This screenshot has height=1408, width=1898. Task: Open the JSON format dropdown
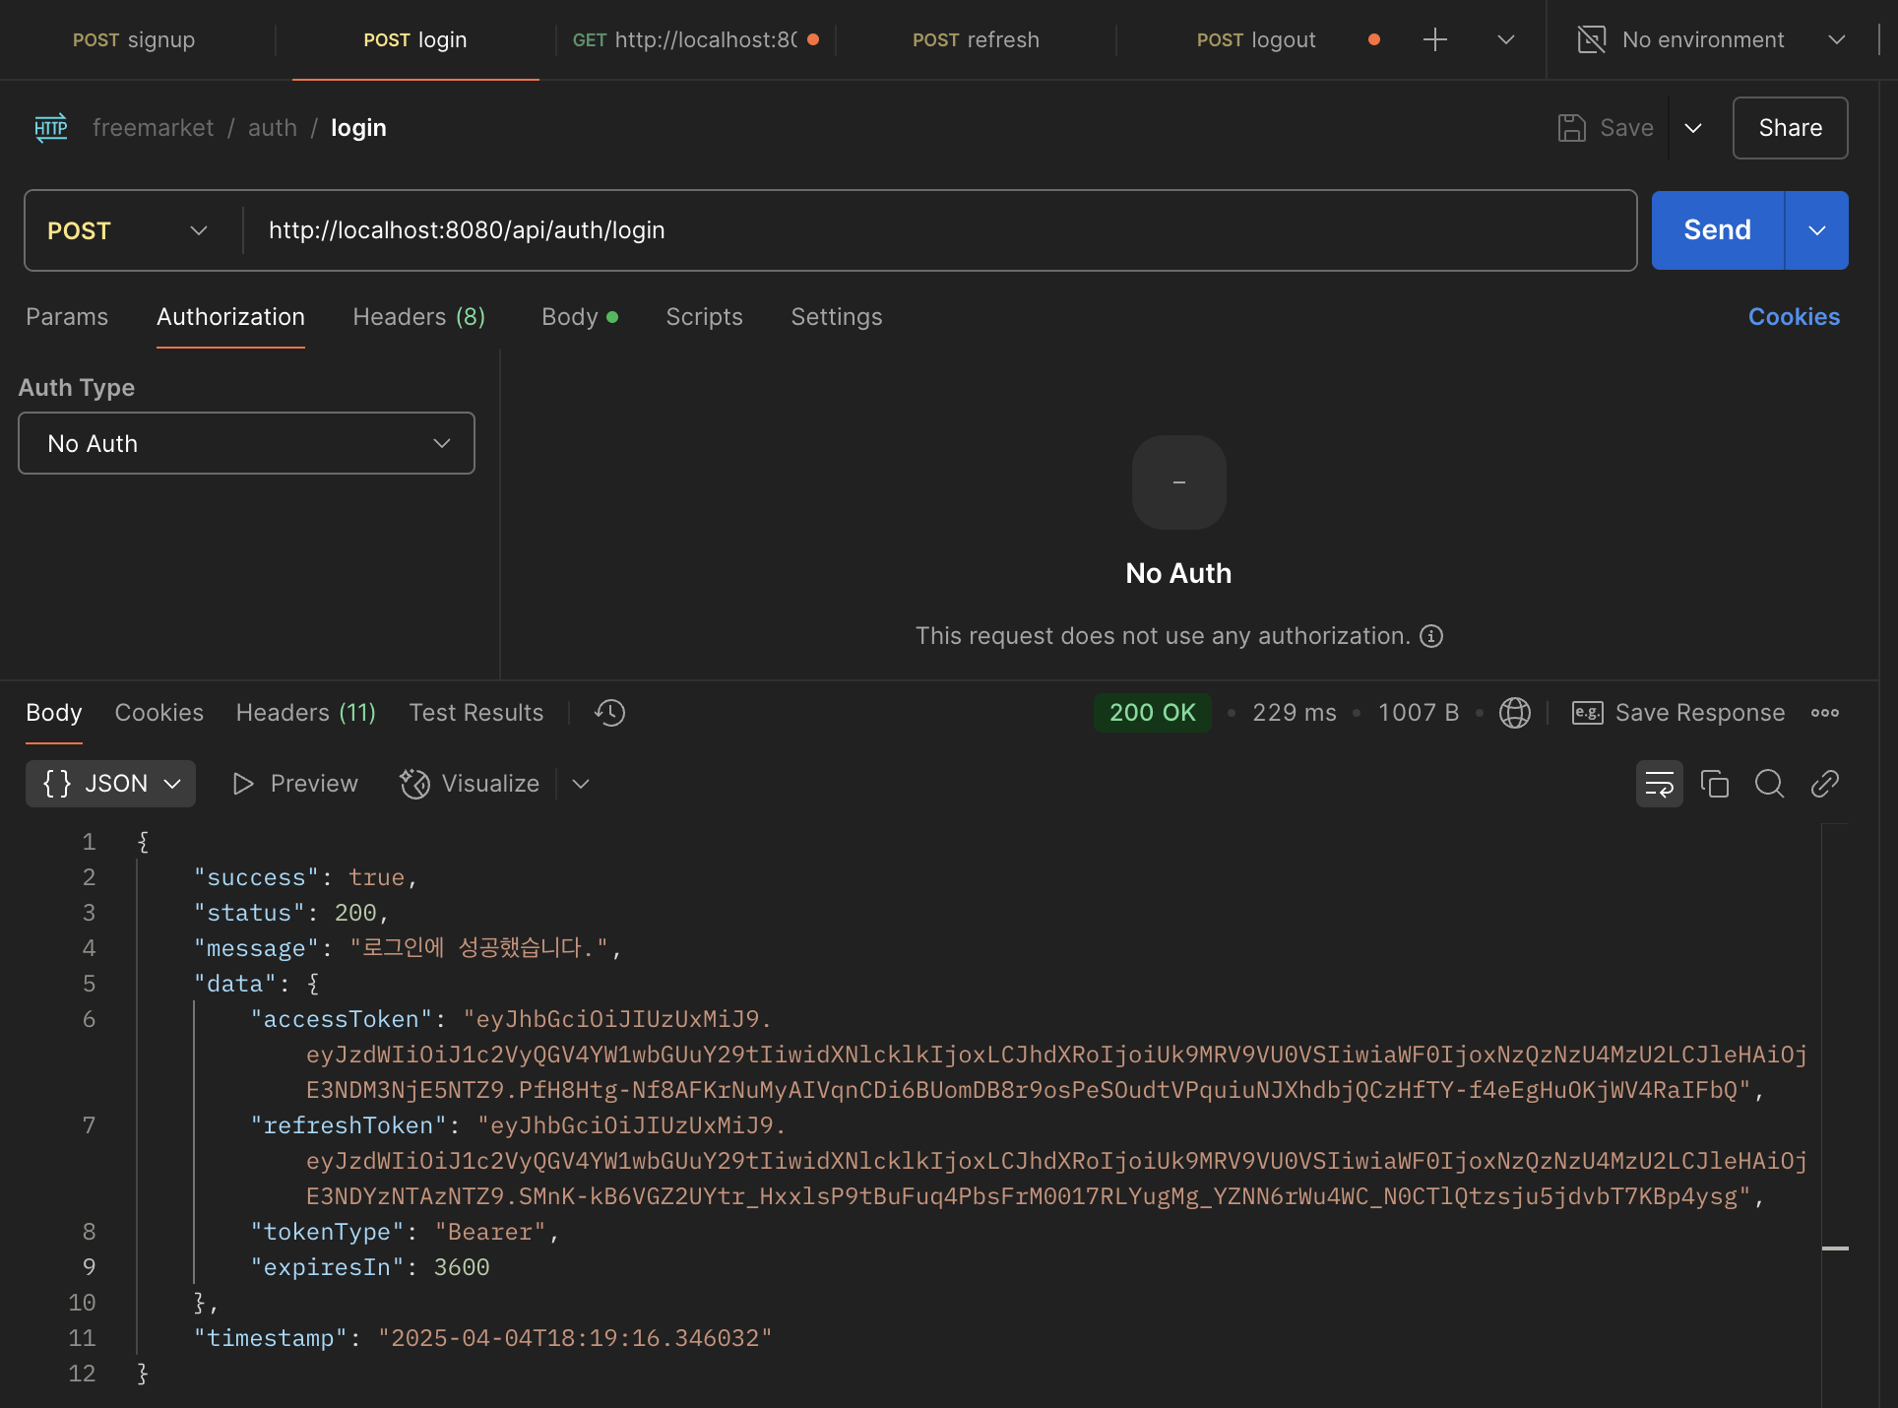(x=110, y=784)
